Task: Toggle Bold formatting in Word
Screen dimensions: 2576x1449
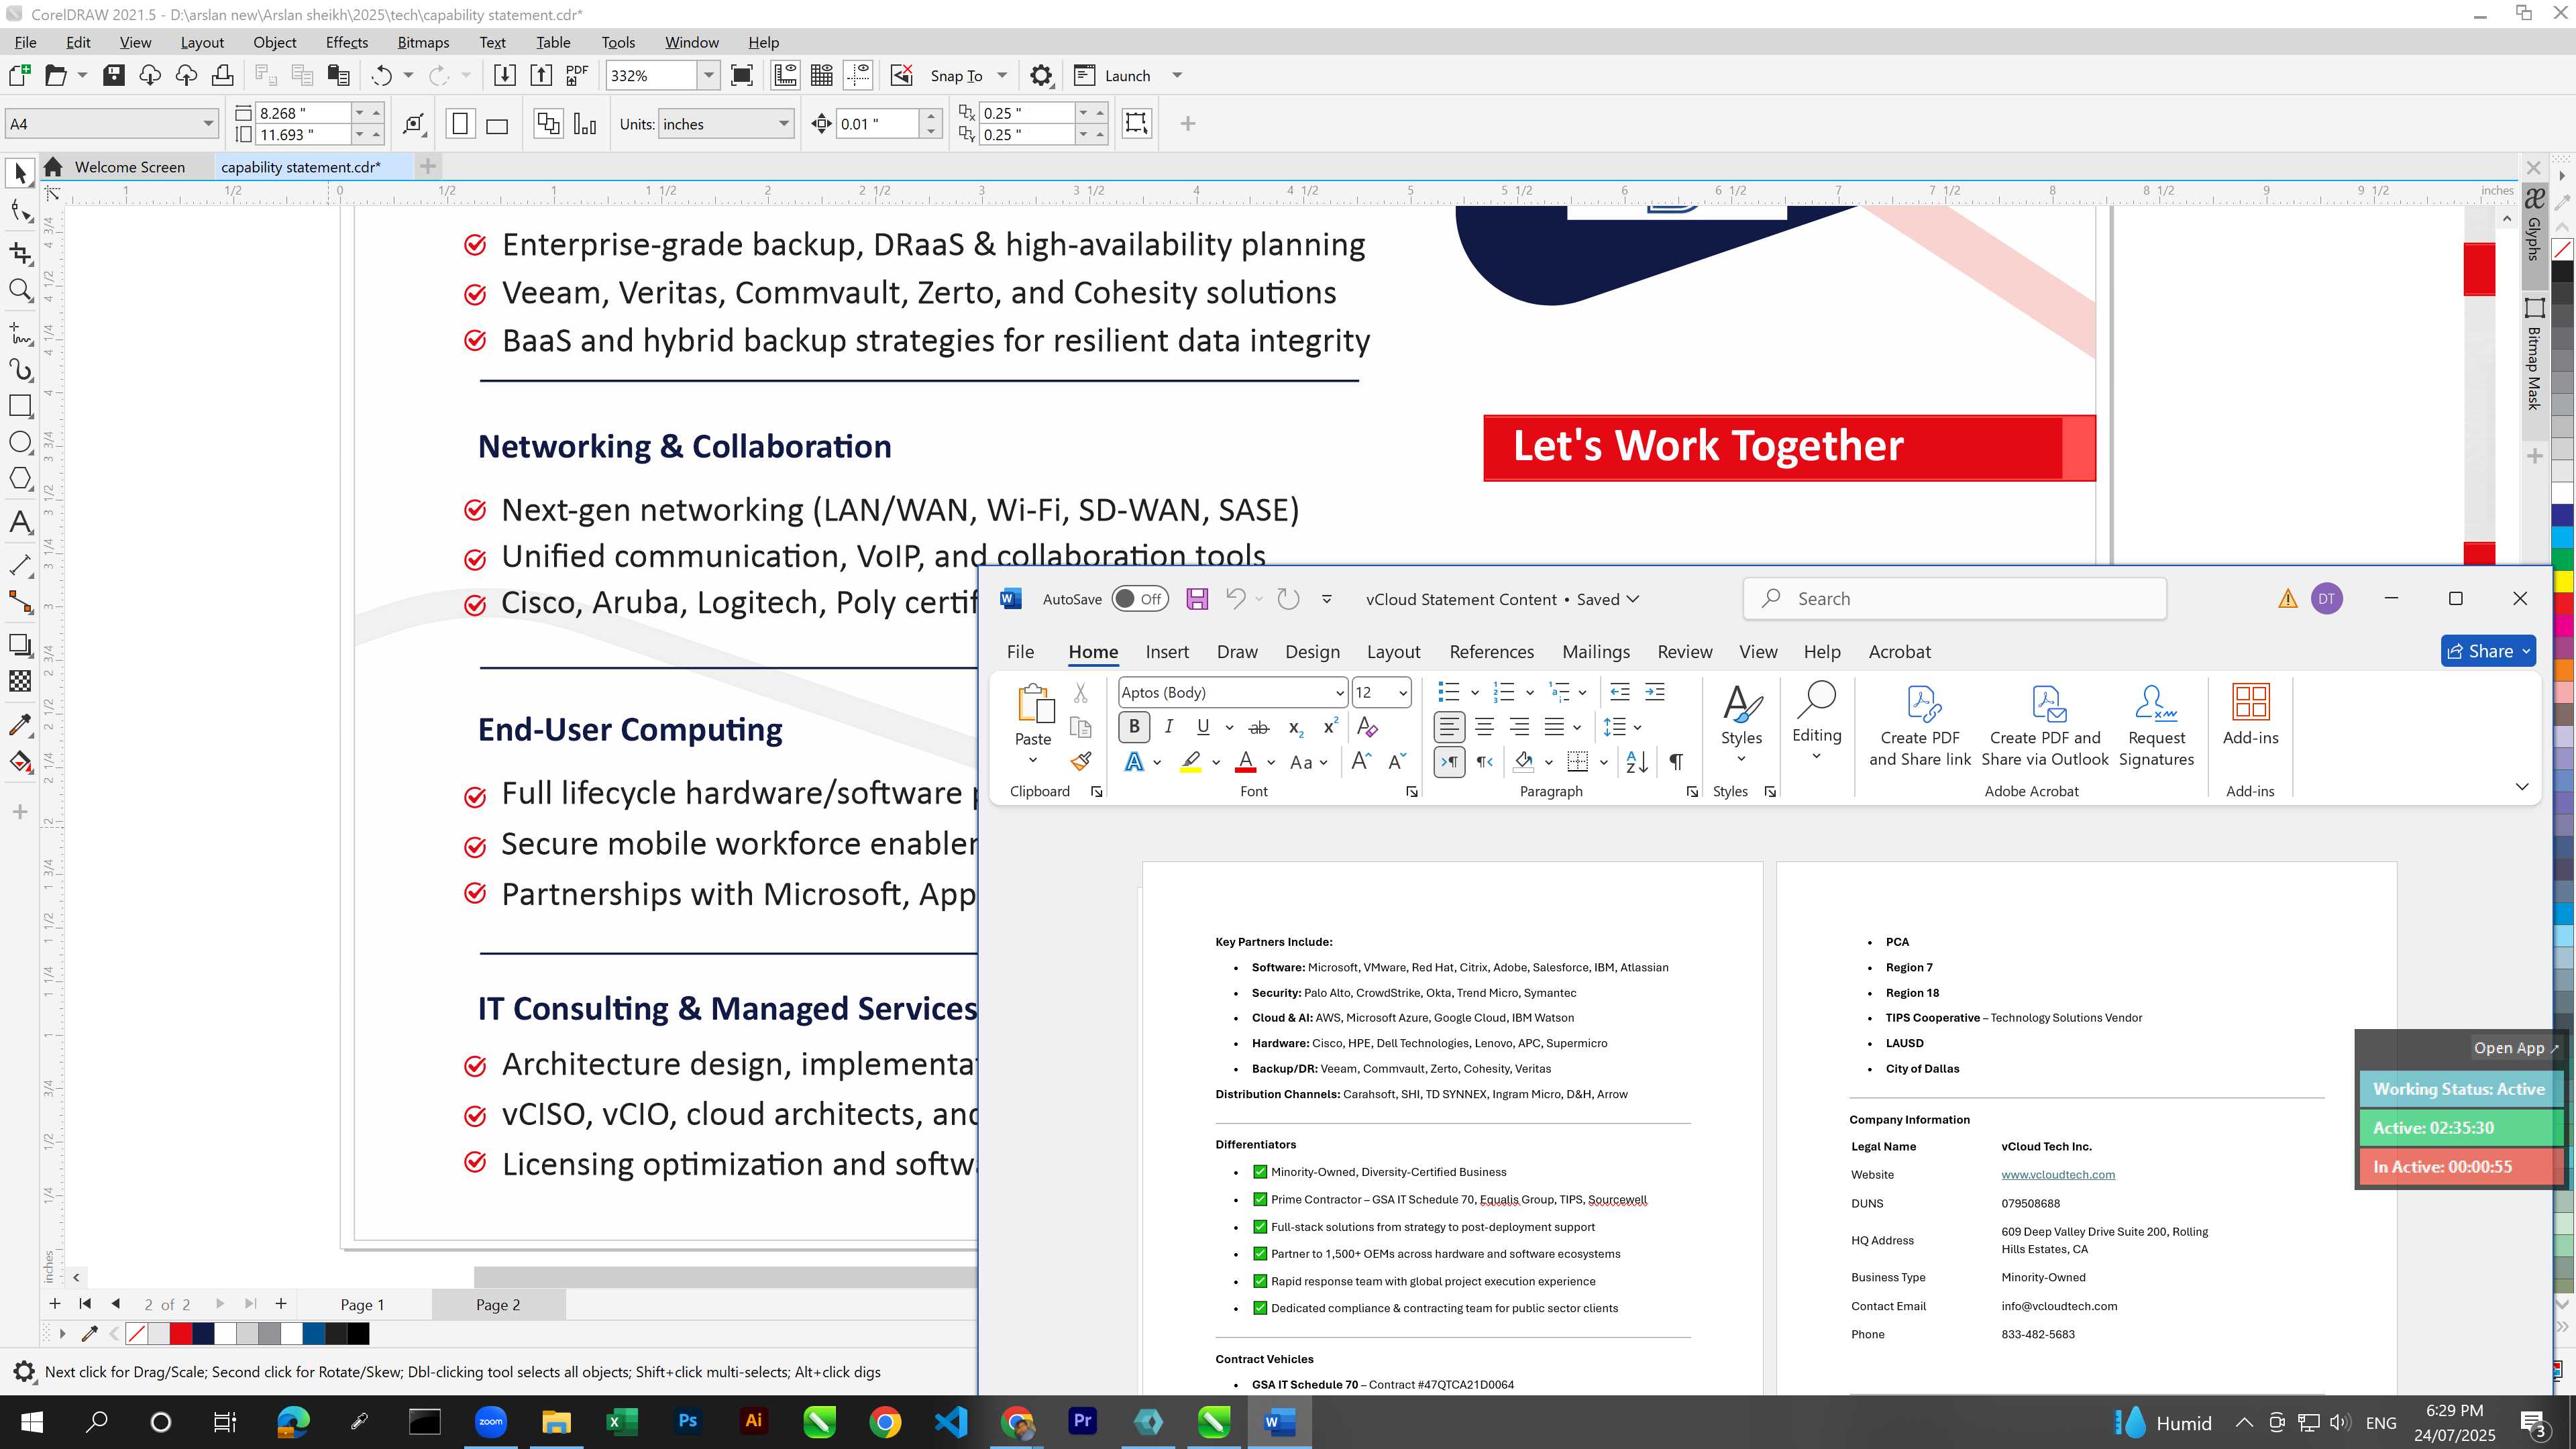Action: click(1134, 727)
